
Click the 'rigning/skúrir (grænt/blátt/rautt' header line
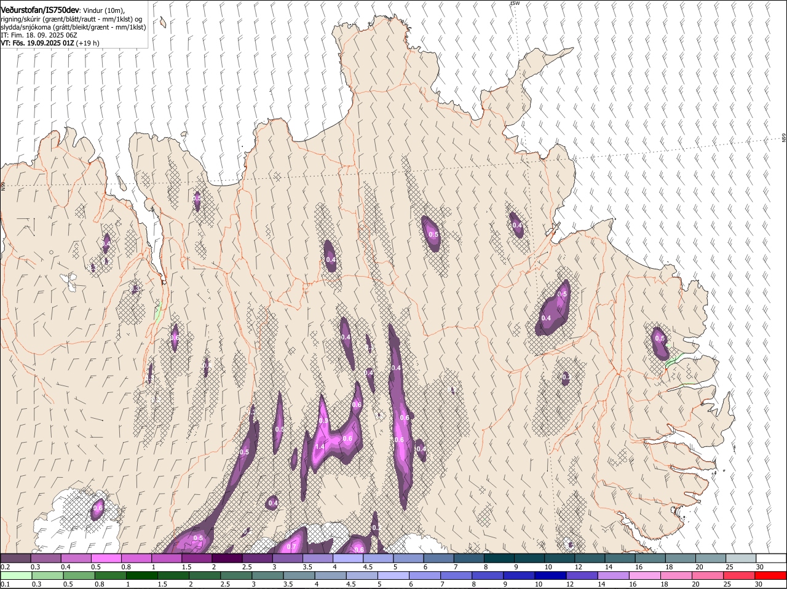(73, 18)
